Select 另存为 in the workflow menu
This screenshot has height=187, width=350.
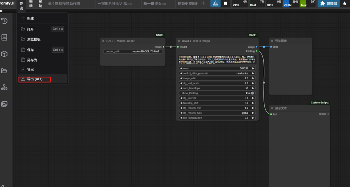point(42,60)
